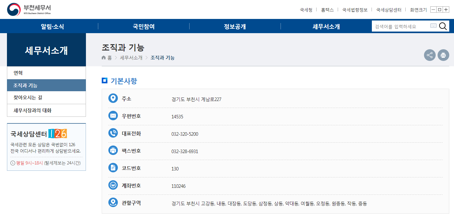Click the home icon in the breadcrumb

(x=104, y=57)
